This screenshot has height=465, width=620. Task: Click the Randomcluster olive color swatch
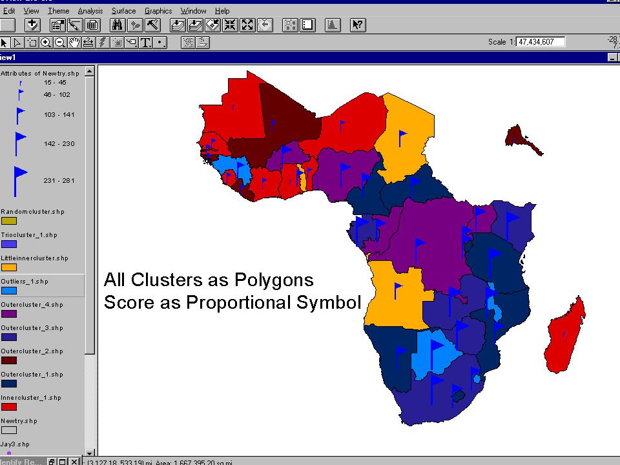pyautogui.click(x=9, y=221)
